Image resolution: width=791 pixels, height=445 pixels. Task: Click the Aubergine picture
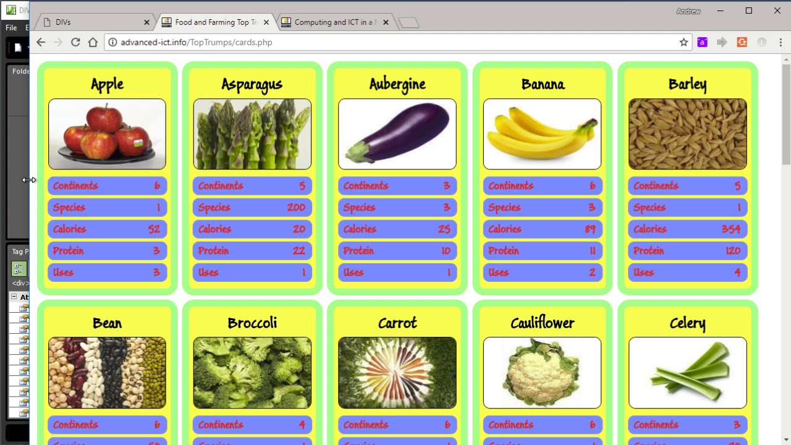pos(397,134)
